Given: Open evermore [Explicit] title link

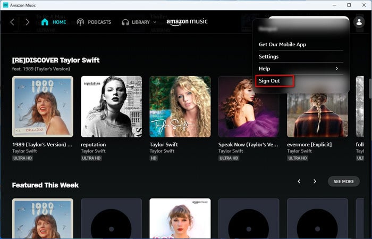Looking at the screenshot, I should 309,144.
